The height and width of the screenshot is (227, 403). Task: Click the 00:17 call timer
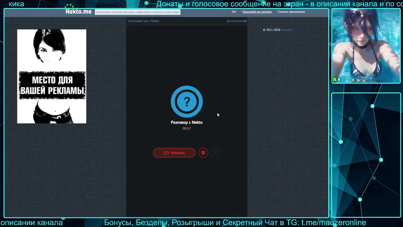coord(187,128)
